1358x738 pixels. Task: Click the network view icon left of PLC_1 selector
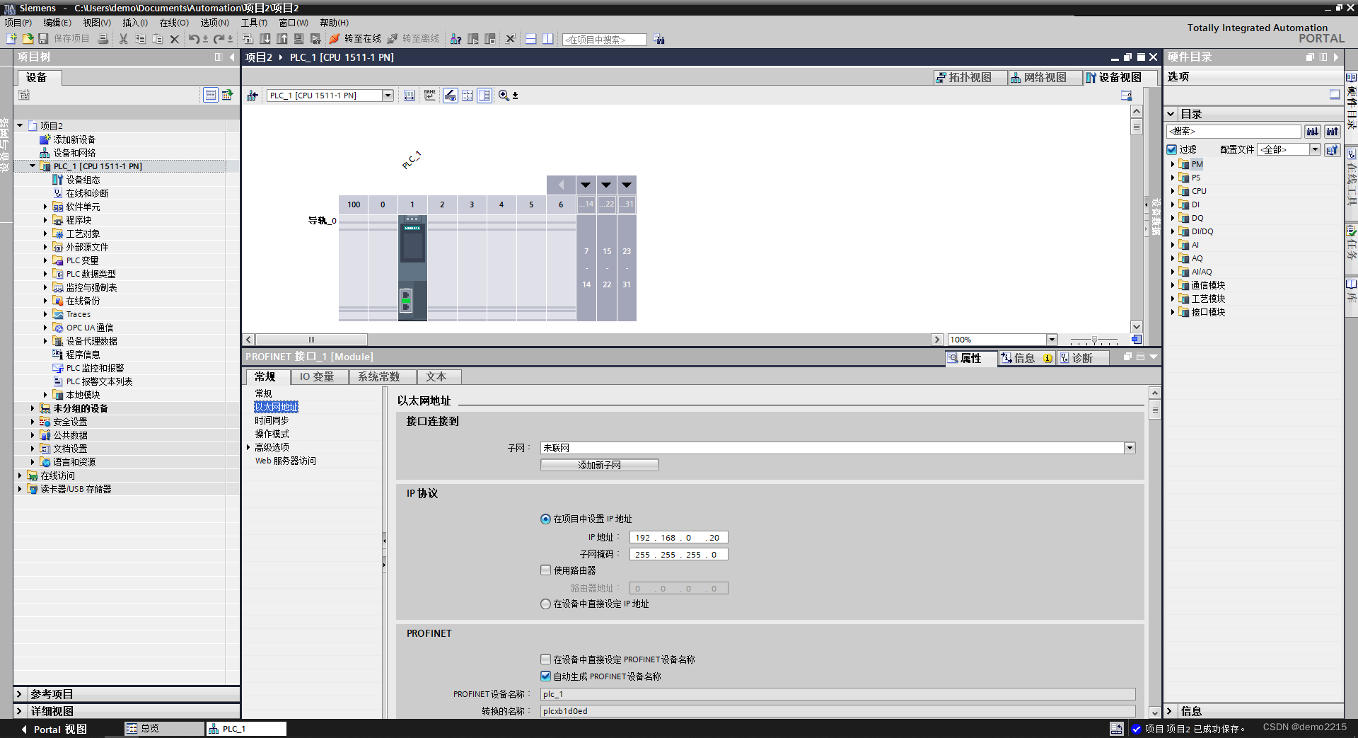click(x=253, y=96)
